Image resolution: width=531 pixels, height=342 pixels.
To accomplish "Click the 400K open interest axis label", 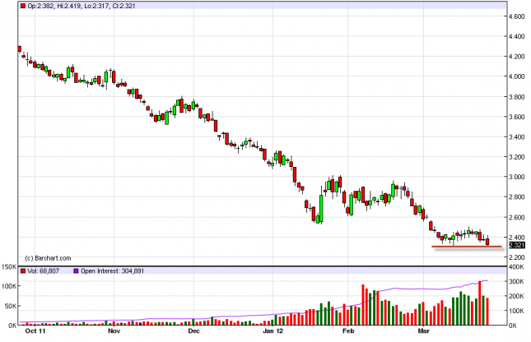I will [517, 267].
